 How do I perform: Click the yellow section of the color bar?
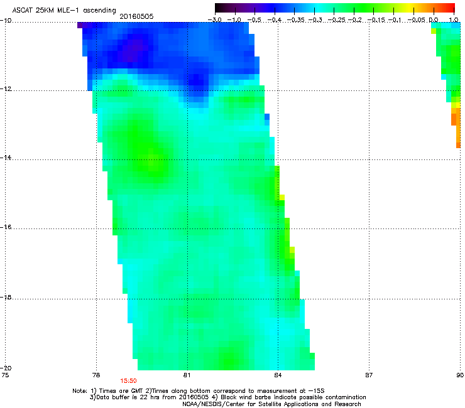click(x=408, y=8)
